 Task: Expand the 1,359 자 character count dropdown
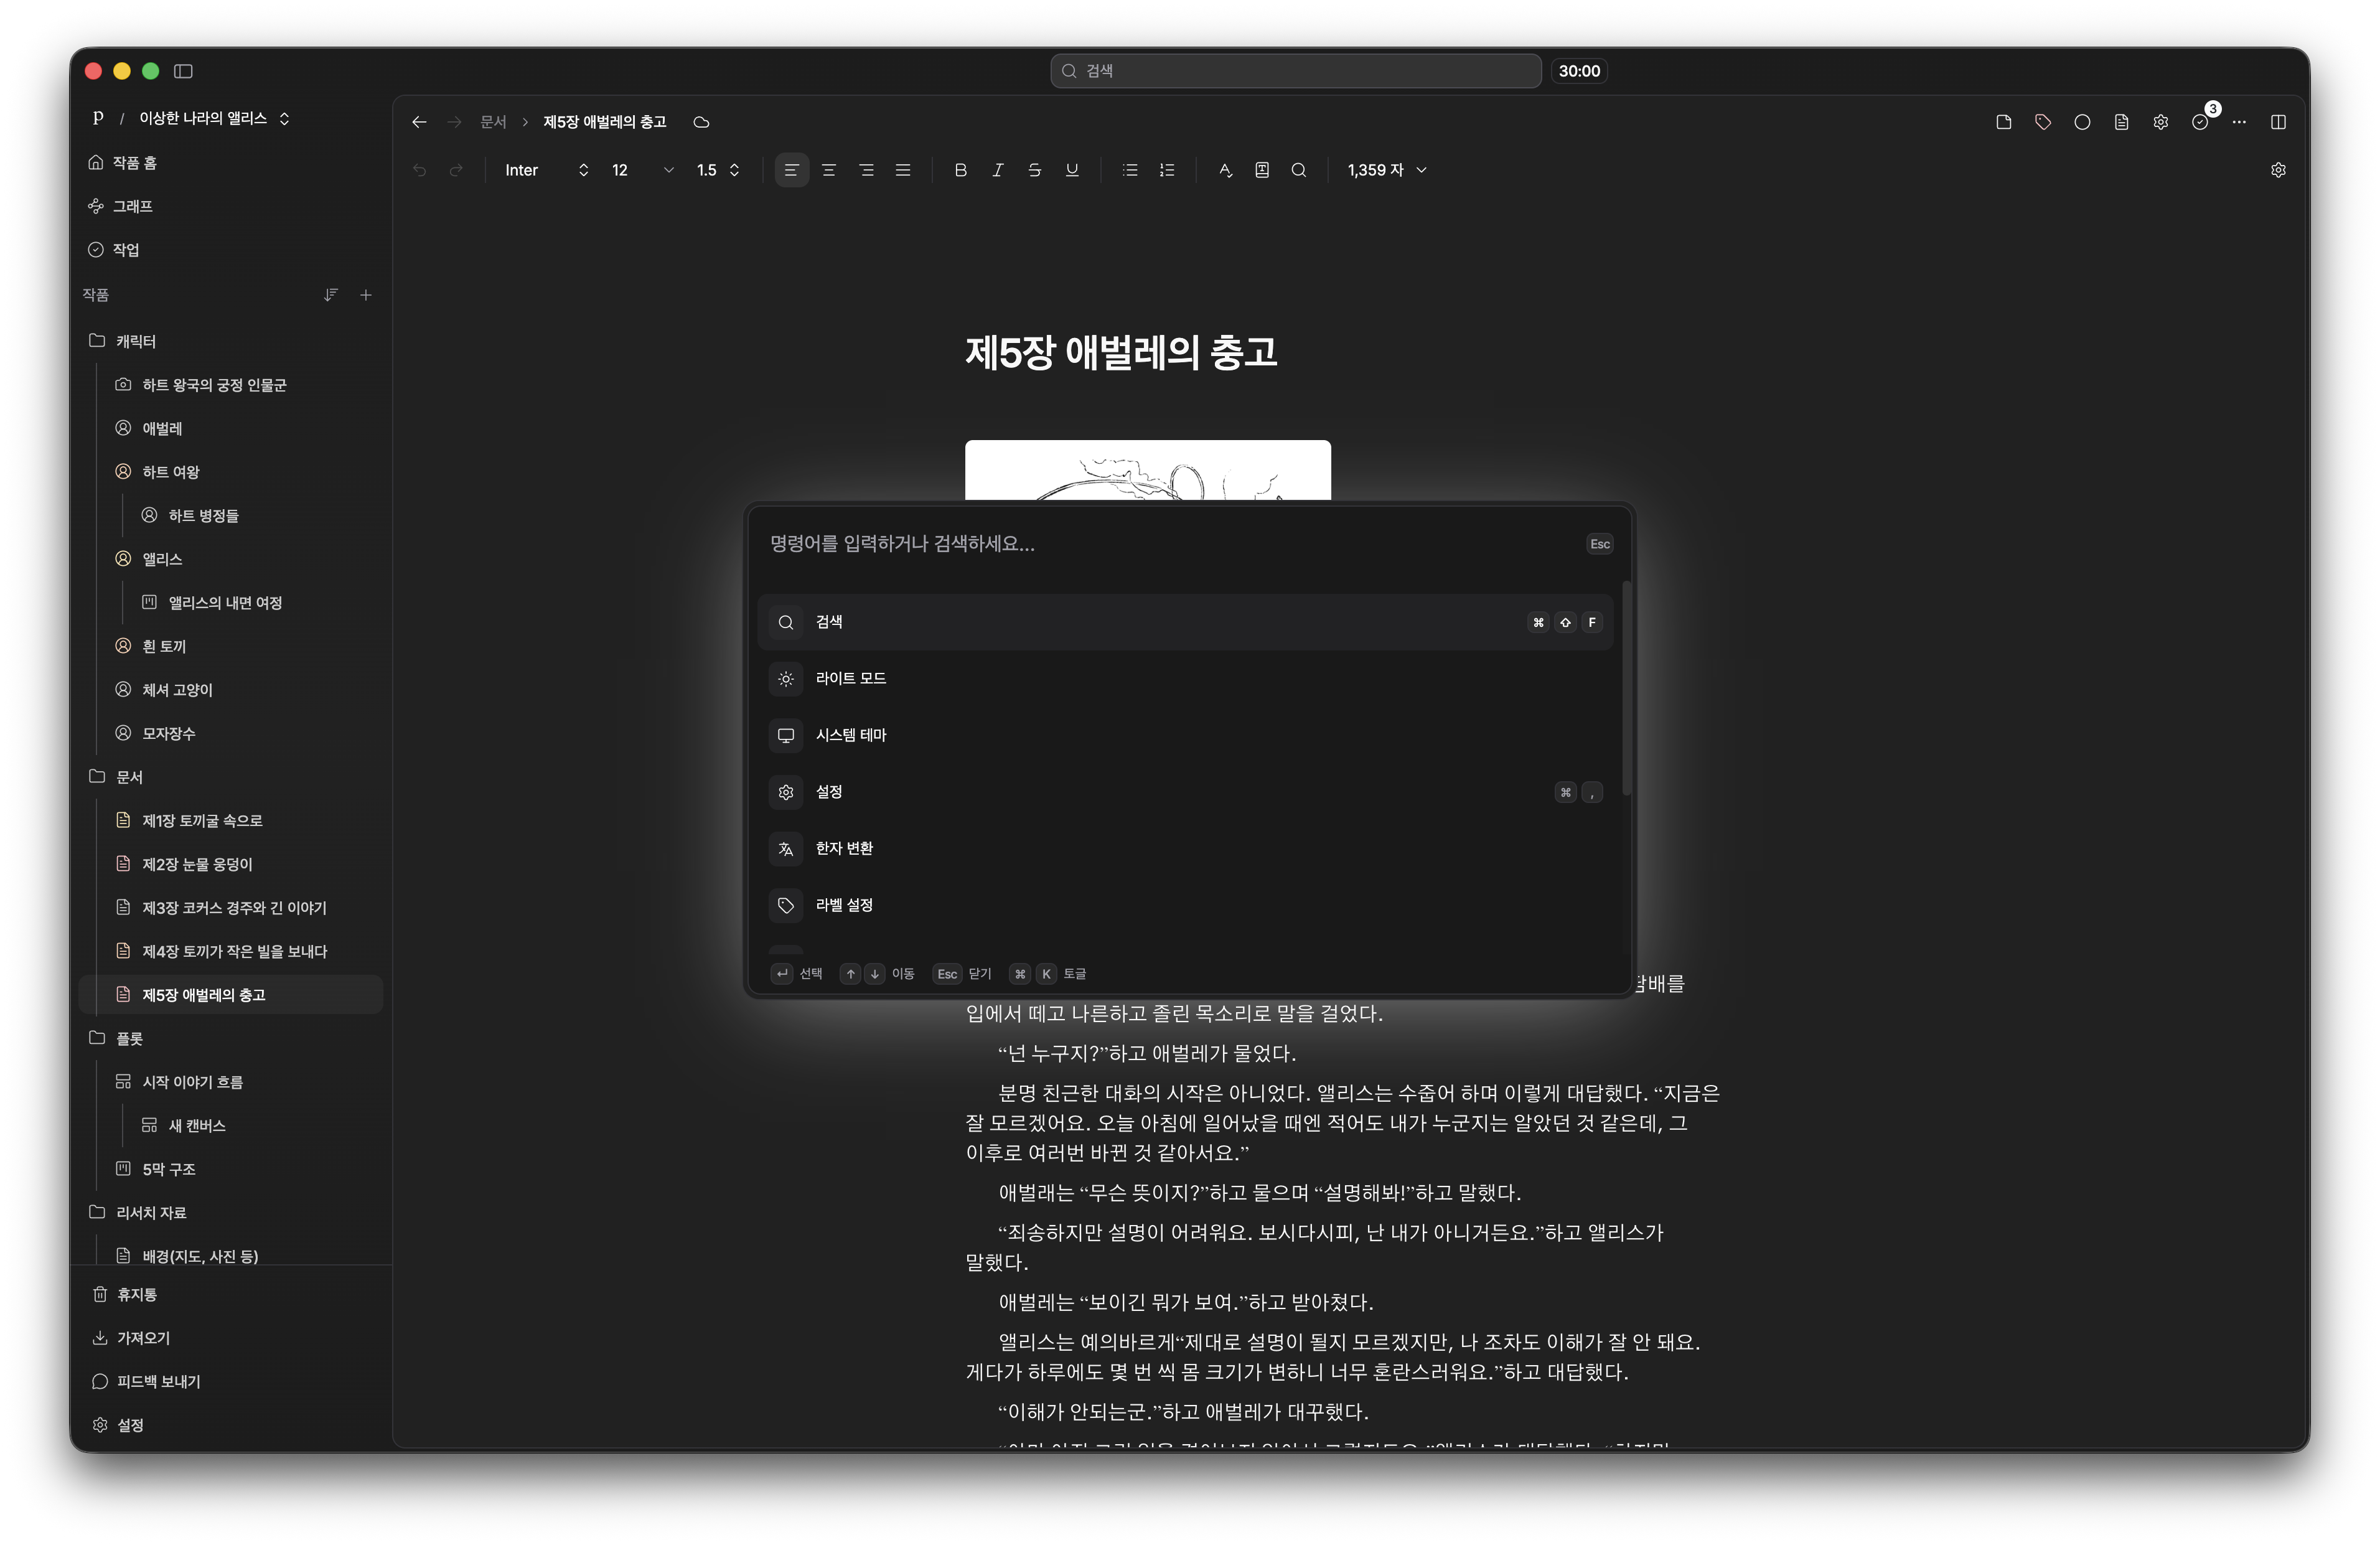(x=1386, y=170)
